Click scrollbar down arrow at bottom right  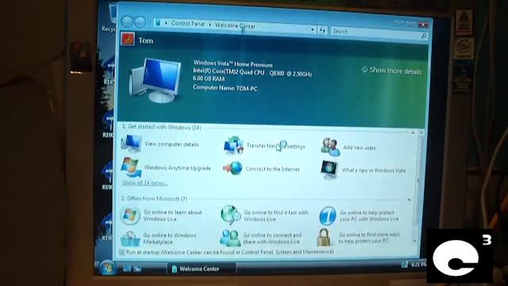[414, 241]
